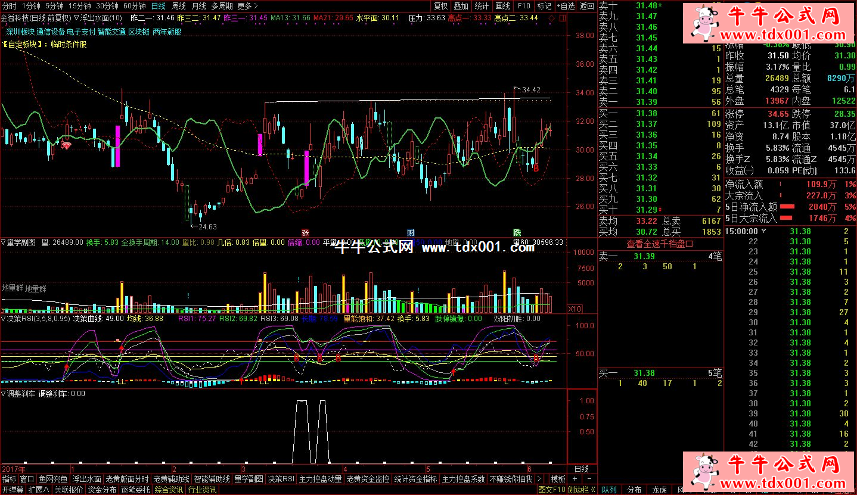Click the red gem marker on candlestick chart
Screen dimensions: 857x495
67,145
